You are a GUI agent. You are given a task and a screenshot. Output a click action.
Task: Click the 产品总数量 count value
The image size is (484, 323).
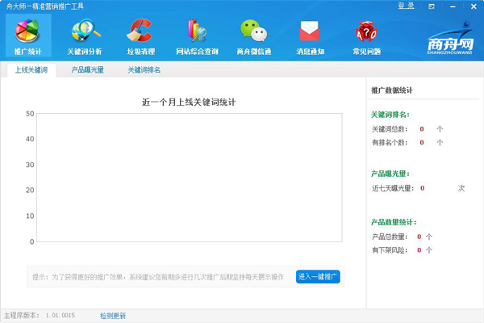coord(419,237)
